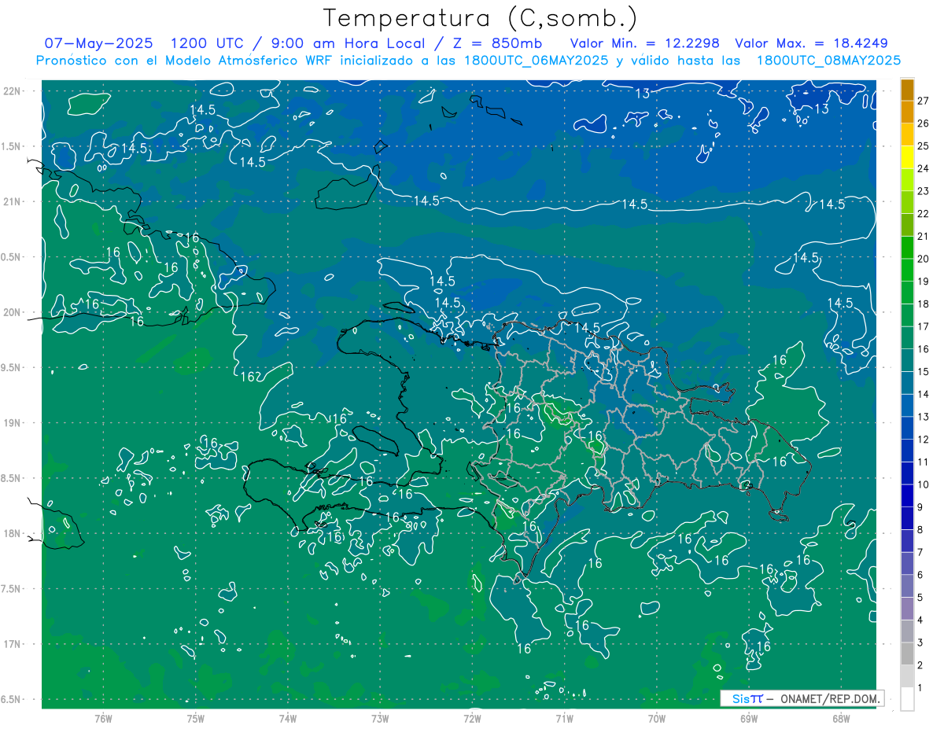Click the white bottom swatch below scale value 1
Screen dimensions: 944x729
(x=907, y=699)
